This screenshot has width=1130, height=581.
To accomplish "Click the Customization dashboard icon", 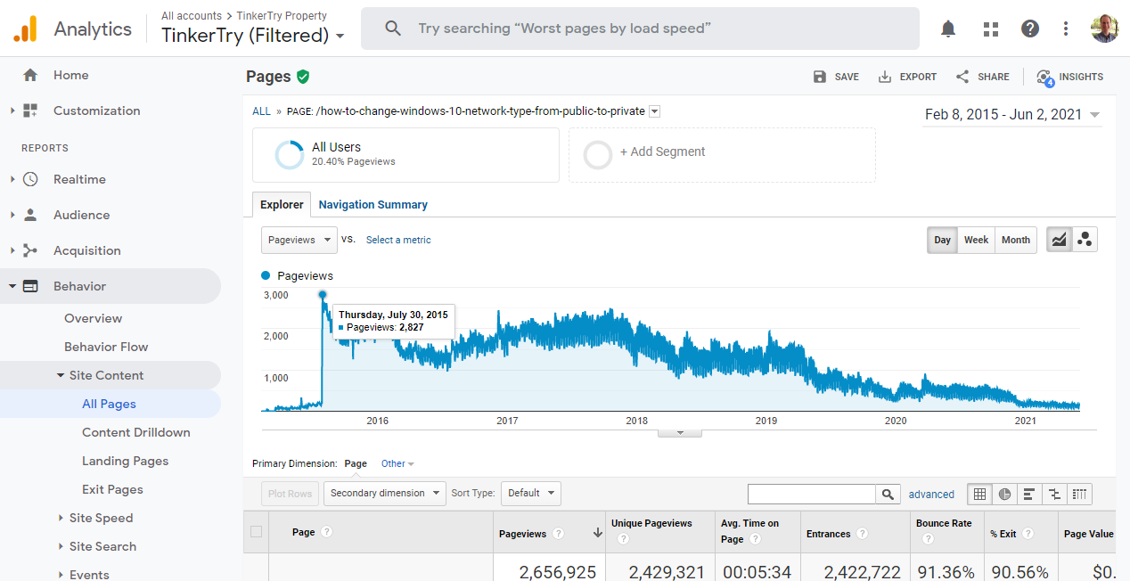I will point(30,110).
